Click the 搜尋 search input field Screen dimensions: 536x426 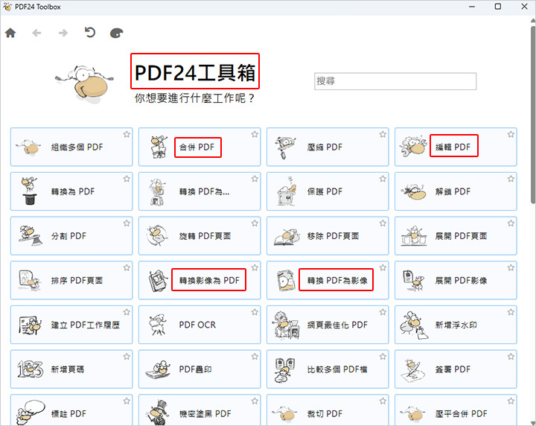coord(395,81)
